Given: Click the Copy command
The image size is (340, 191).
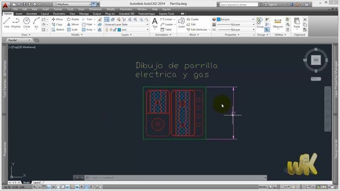Looking at the screenshot, I should tap(57, 24).
